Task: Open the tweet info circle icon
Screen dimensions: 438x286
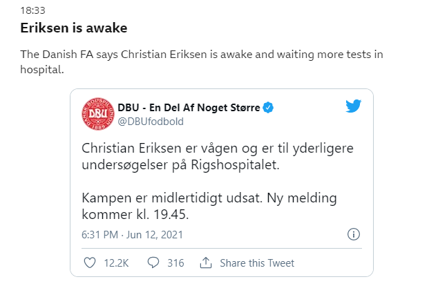Action: pos(353,234)
